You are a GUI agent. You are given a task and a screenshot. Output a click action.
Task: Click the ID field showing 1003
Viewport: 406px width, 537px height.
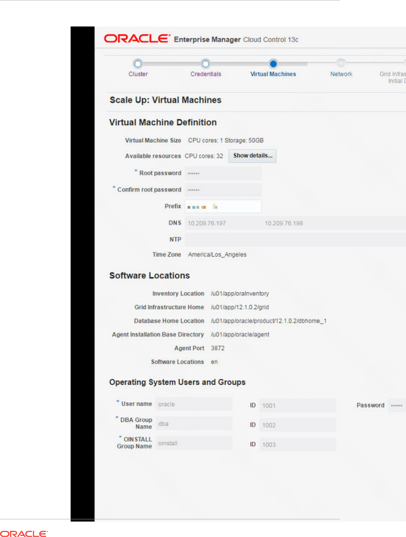tap(298, 444)
